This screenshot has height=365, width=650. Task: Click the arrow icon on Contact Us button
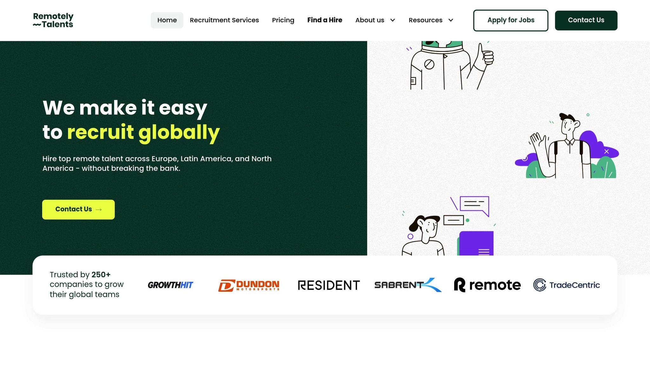(99, 210)
